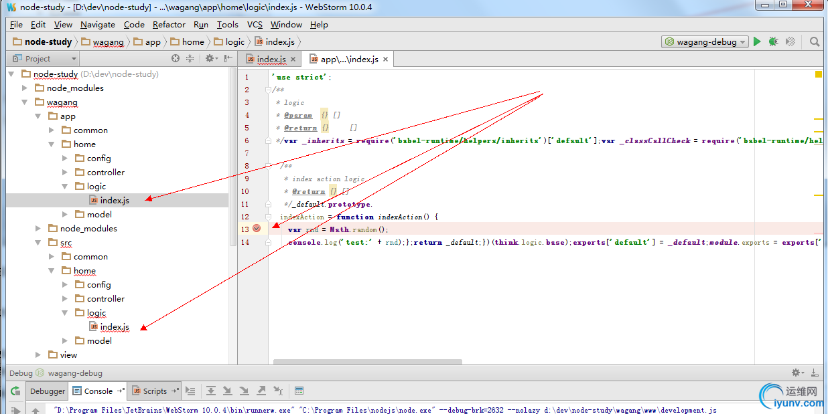This screenshot has width=828, height=414.
Task: Open the wagang-debug run configuration dropdown
Action: [x=705, y=41]
